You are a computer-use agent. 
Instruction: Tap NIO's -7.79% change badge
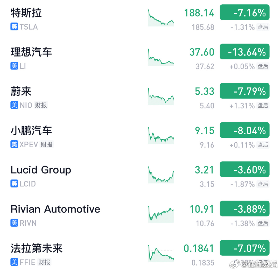(244, 91)
